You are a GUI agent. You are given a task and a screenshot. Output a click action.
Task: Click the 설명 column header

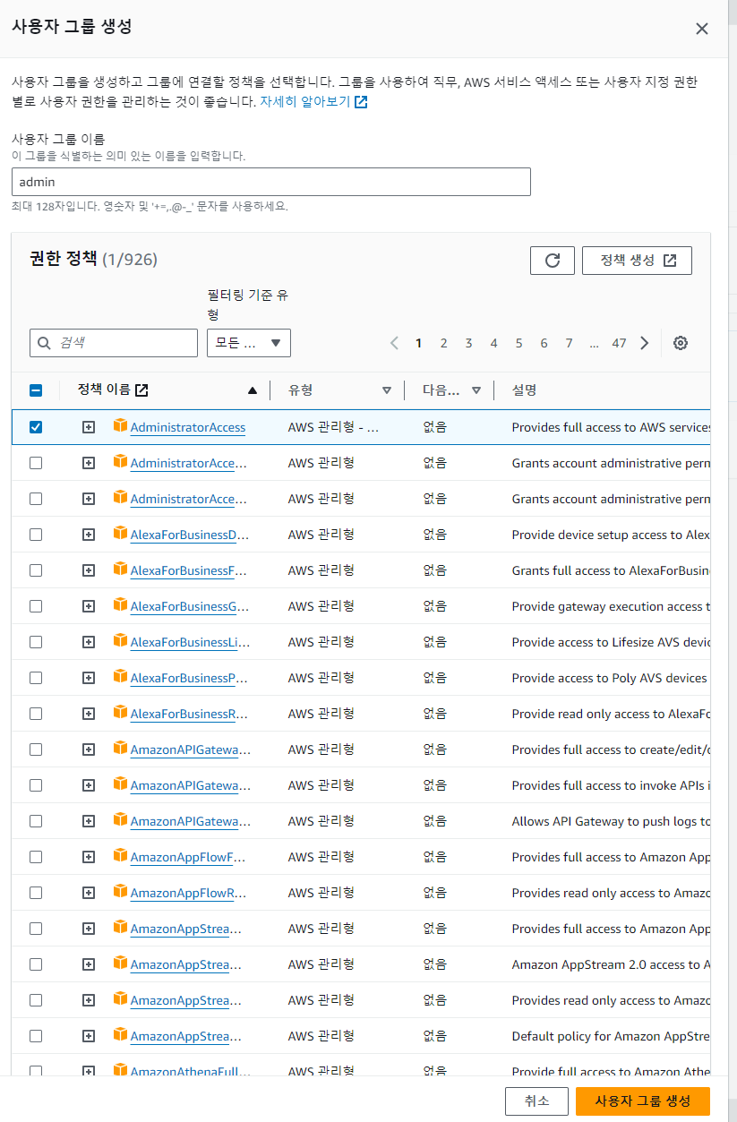tap(525, 390)
